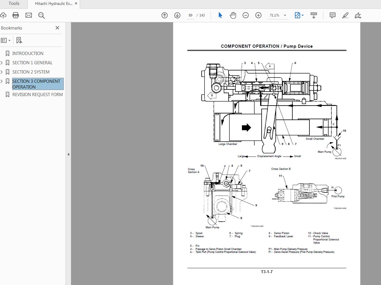Open the Find text search tool
381x285 pixels.
click(41, 15)
